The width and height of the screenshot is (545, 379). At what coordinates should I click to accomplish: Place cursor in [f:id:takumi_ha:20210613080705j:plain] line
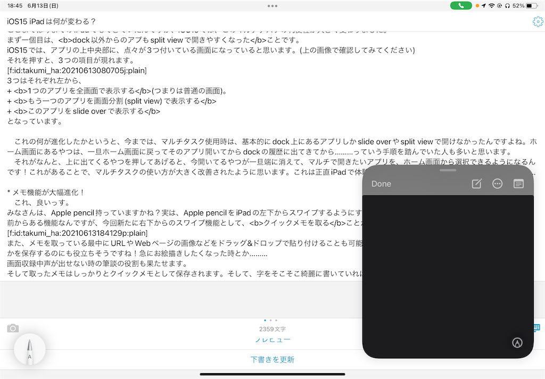tap(77, 71)
